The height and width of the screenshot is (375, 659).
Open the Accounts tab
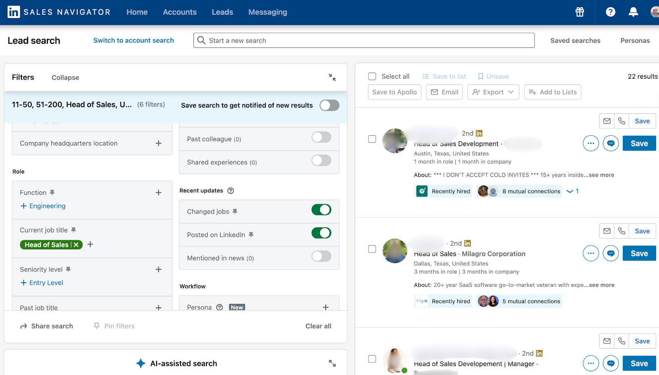point(180,12)
